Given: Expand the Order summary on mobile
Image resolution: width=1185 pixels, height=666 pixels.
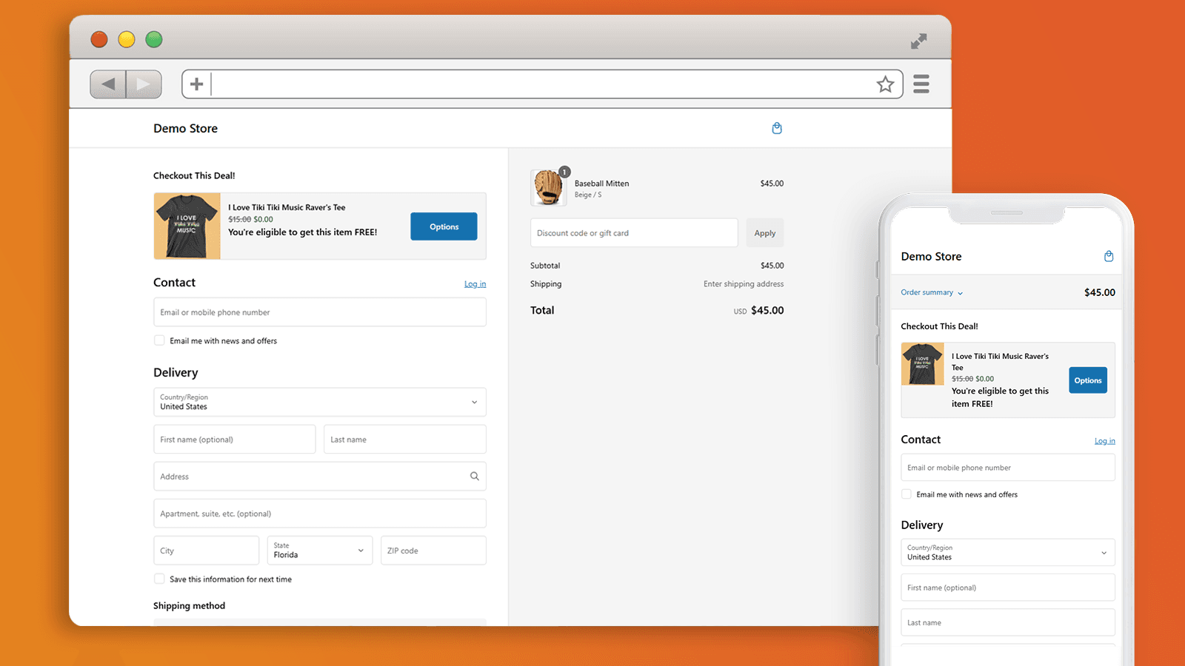Looking at the screenshot, I should click(x=932, y=292).
